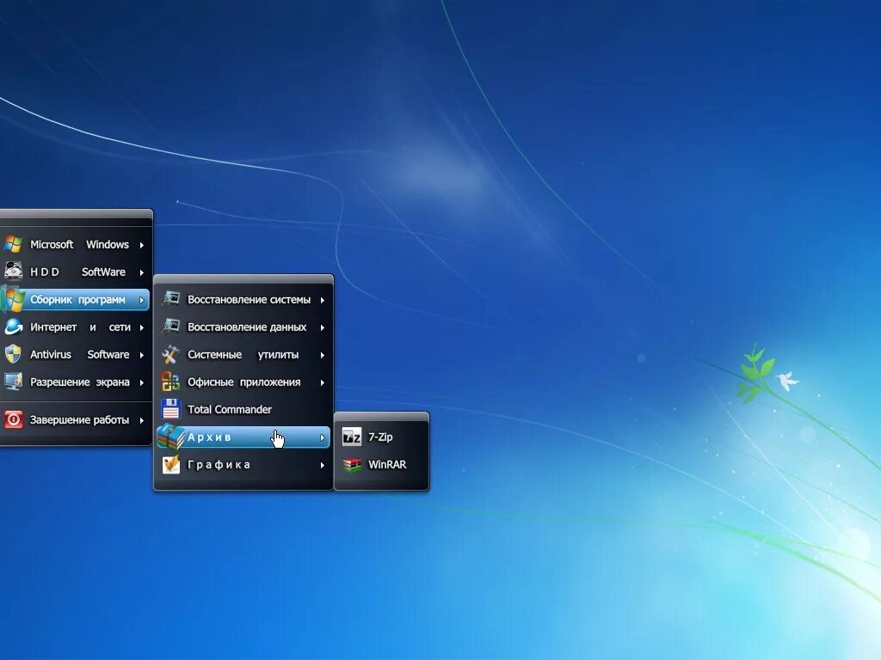Expand Восстановление системы submenu arrow
Viewport: 881px width, 660px height.
click(x=323, y=300)
